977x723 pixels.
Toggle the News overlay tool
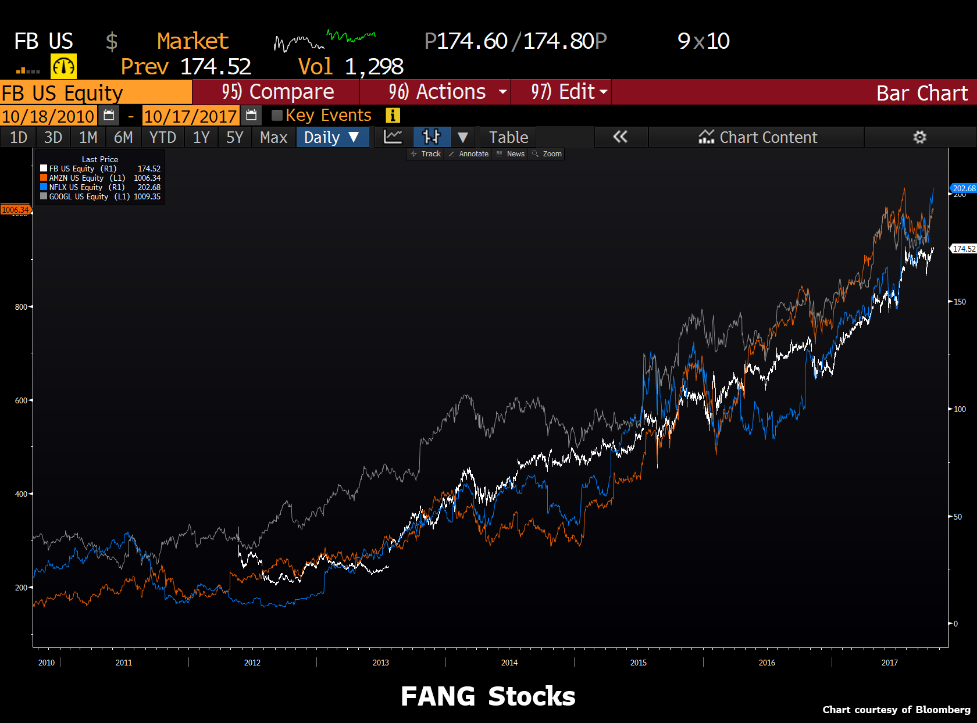[x=510, y=154]
